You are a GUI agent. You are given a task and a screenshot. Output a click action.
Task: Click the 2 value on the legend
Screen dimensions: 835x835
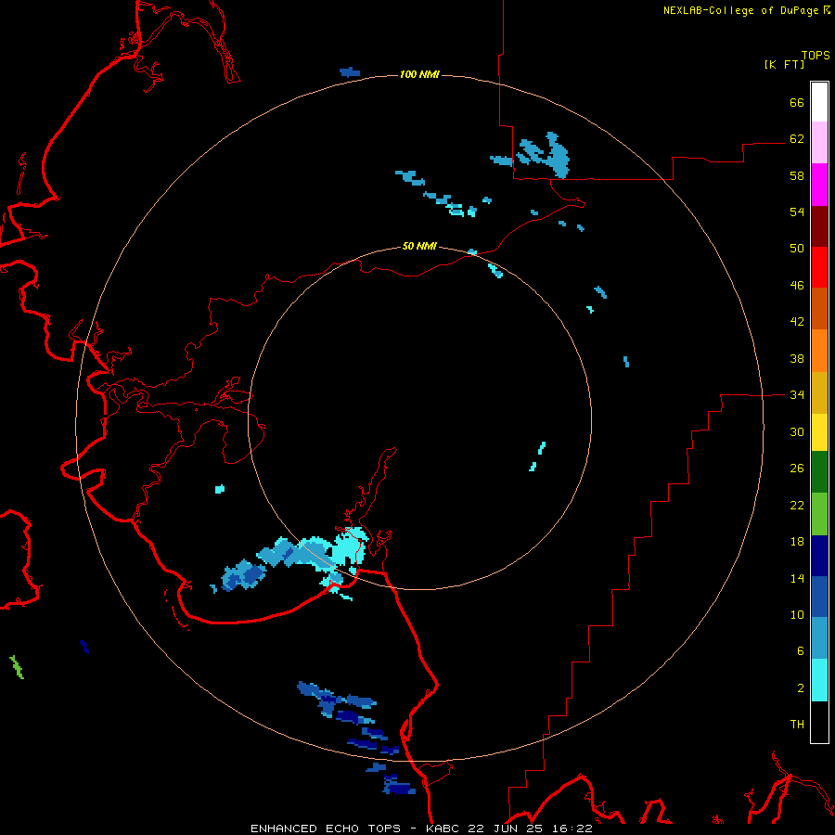click(801, 688)
